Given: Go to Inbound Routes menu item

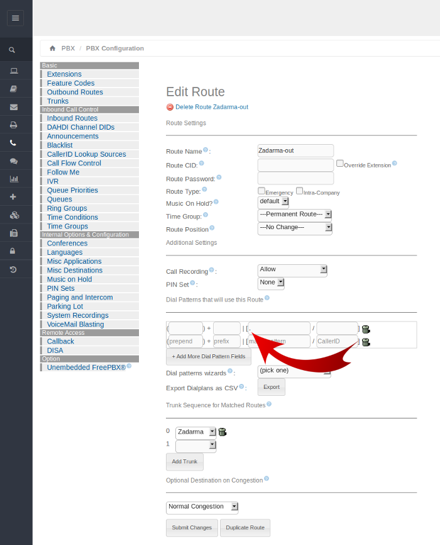Looking at the screenshot, I should pos(72,118).
